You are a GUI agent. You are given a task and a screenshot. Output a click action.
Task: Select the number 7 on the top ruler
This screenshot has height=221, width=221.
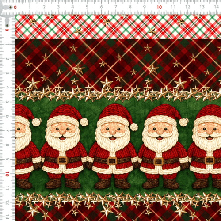[x=116, y=7]
